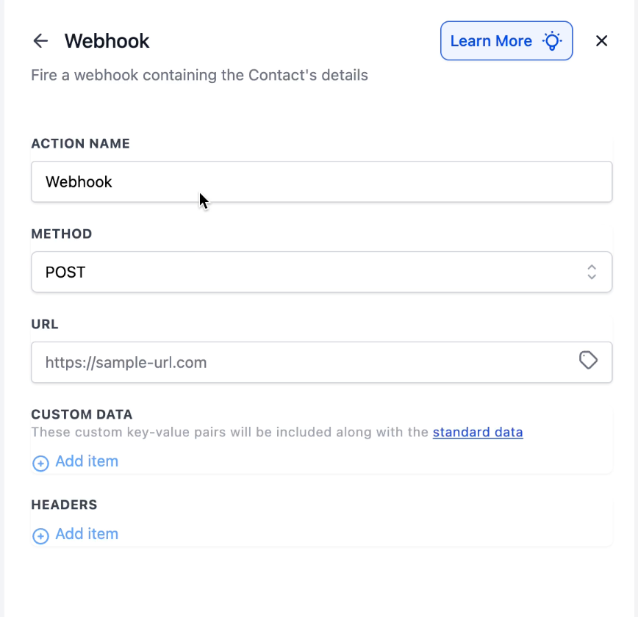The image size is (638, 617).
Task: Click Add item text under Custom Data
Action: coord(87,461)
